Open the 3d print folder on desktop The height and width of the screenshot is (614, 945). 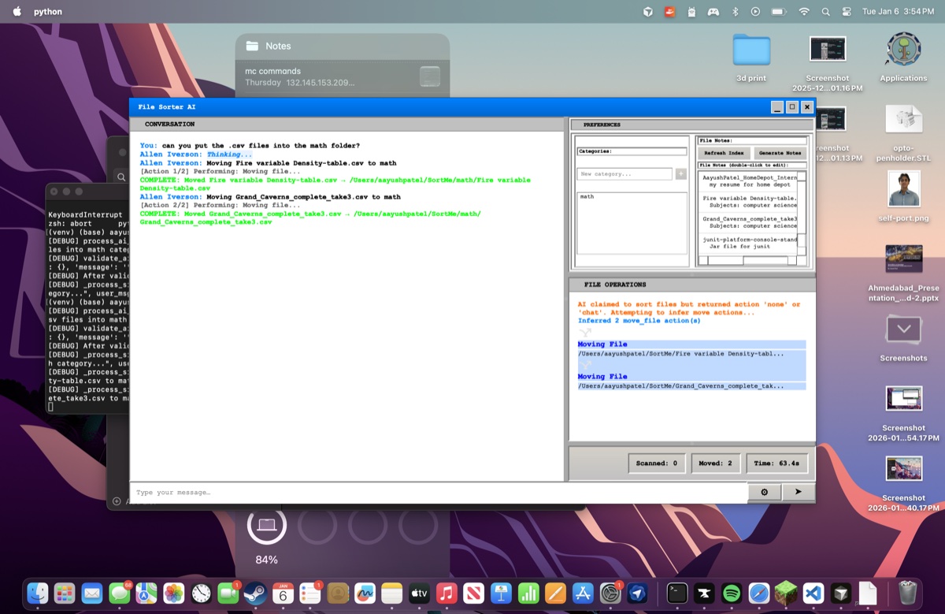pos(751,50)
